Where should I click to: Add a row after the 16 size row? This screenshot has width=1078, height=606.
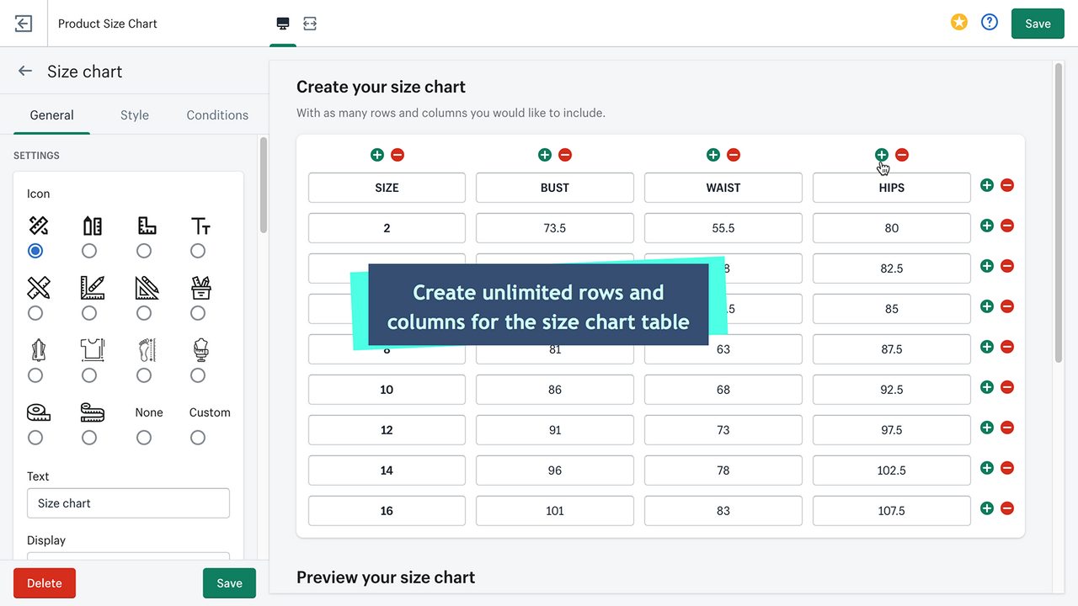pyautogui.click(x=986, y=508)
